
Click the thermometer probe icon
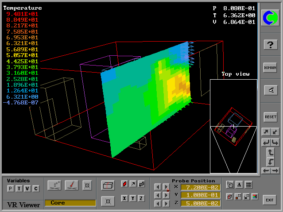click(71, 185)
